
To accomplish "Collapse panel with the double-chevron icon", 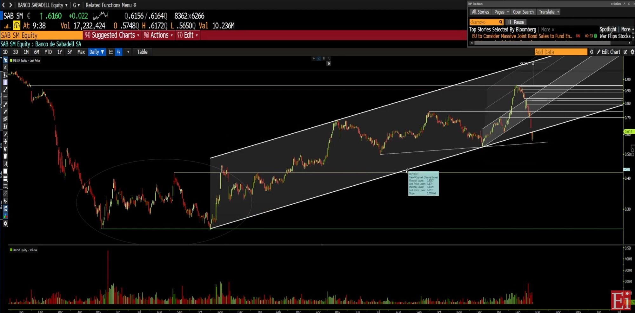I will tap(592, 52).
